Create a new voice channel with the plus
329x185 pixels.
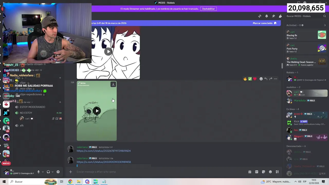click(x=60, y=102)
